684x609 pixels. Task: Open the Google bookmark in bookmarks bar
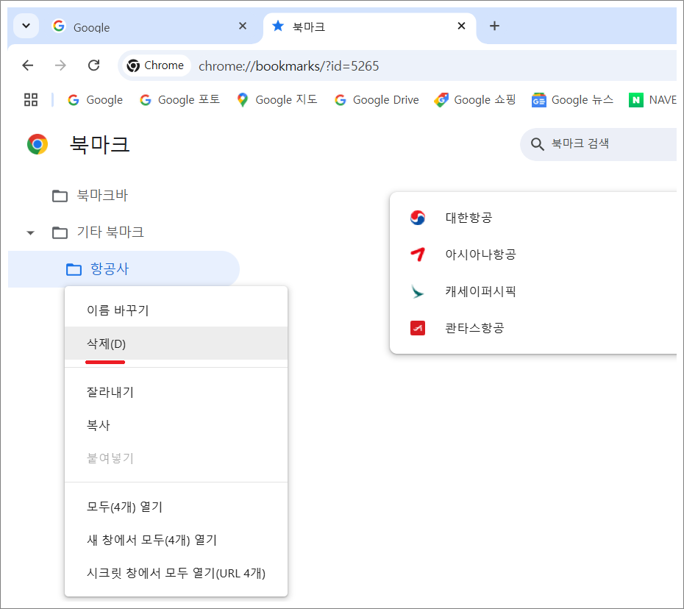96,100
